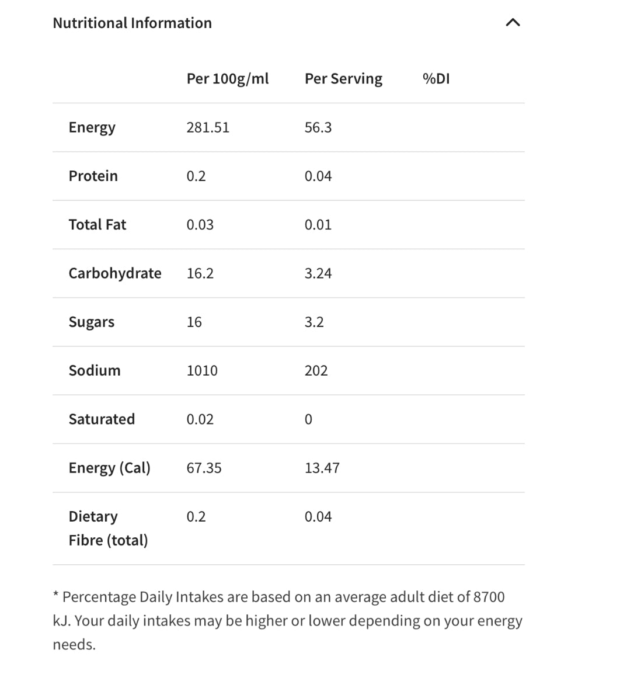Viewport: 641px width, 674px height.
Task: Click the 3.24 carbohydrate serving value
Action: (318, 273)
